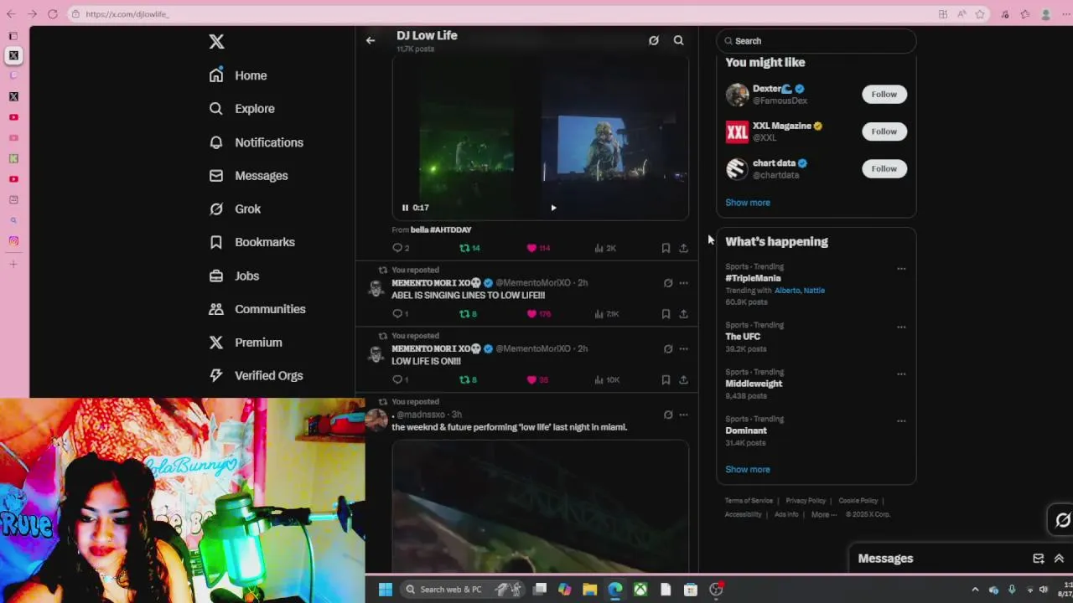Screen dimensions: 1073x603
Task: Bookmark the LOW LIFE IS ON post
Action: pyautogui.click(x=666, y=379)
